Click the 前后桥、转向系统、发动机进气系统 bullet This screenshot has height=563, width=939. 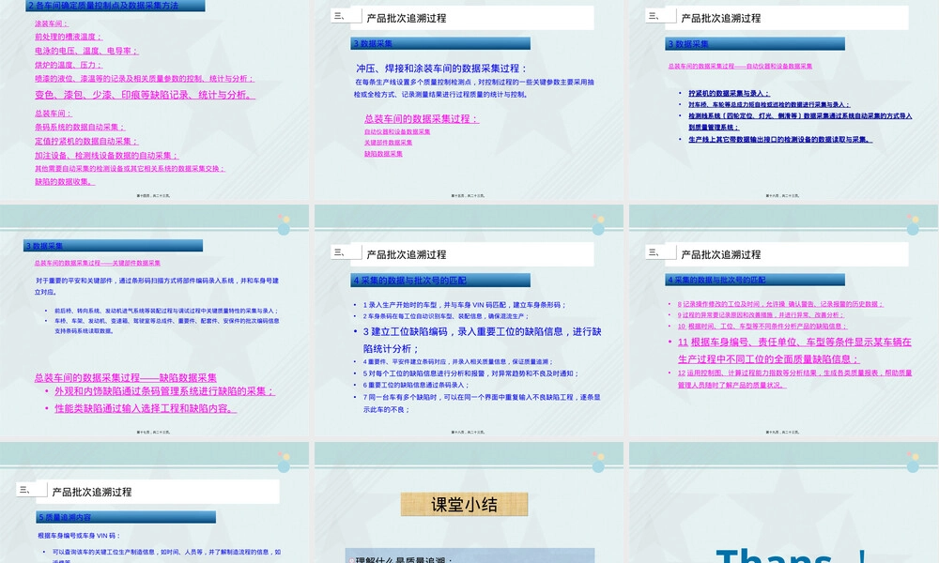[166, 311]
